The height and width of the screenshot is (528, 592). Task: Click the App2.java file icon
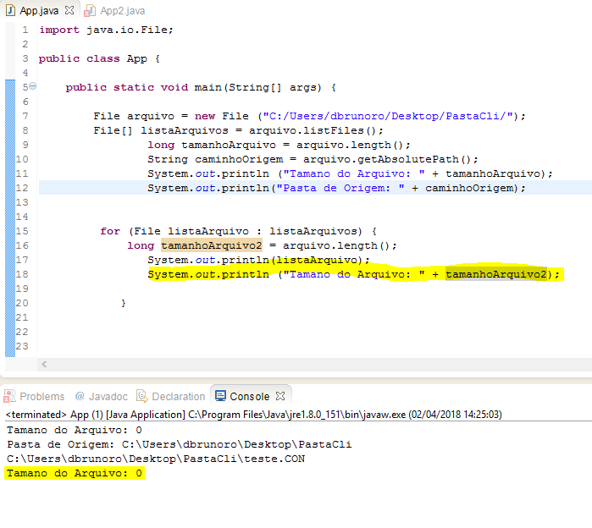pos(90,11)
